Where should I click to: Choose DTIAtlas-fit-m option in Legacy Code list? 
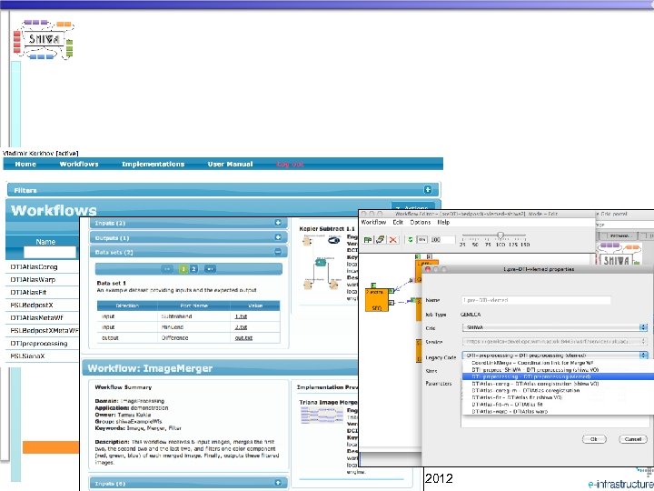tap(558, 404)
